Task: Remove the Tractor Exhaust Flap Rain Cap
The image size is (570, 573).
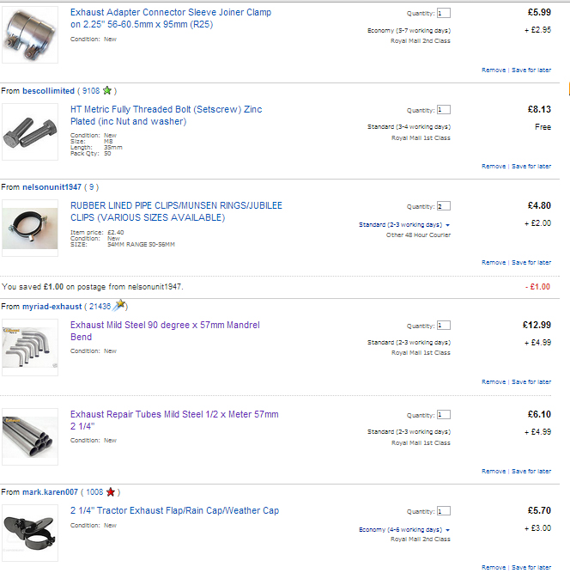Action: [x=494, y=567]
